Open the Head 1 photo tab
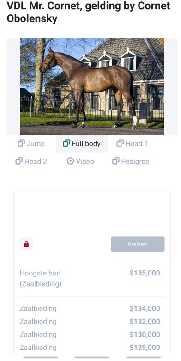The image size is (181, 361). pyautogui.click(x=132, y=143)
